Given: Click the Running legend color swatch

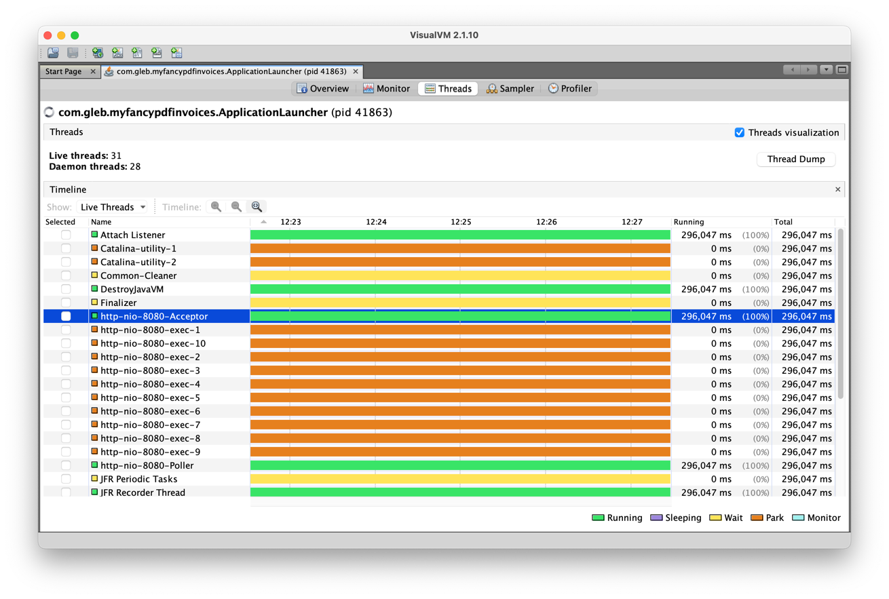Looking at the screenshot, I should pyautogui.click(x=598, y=518).
